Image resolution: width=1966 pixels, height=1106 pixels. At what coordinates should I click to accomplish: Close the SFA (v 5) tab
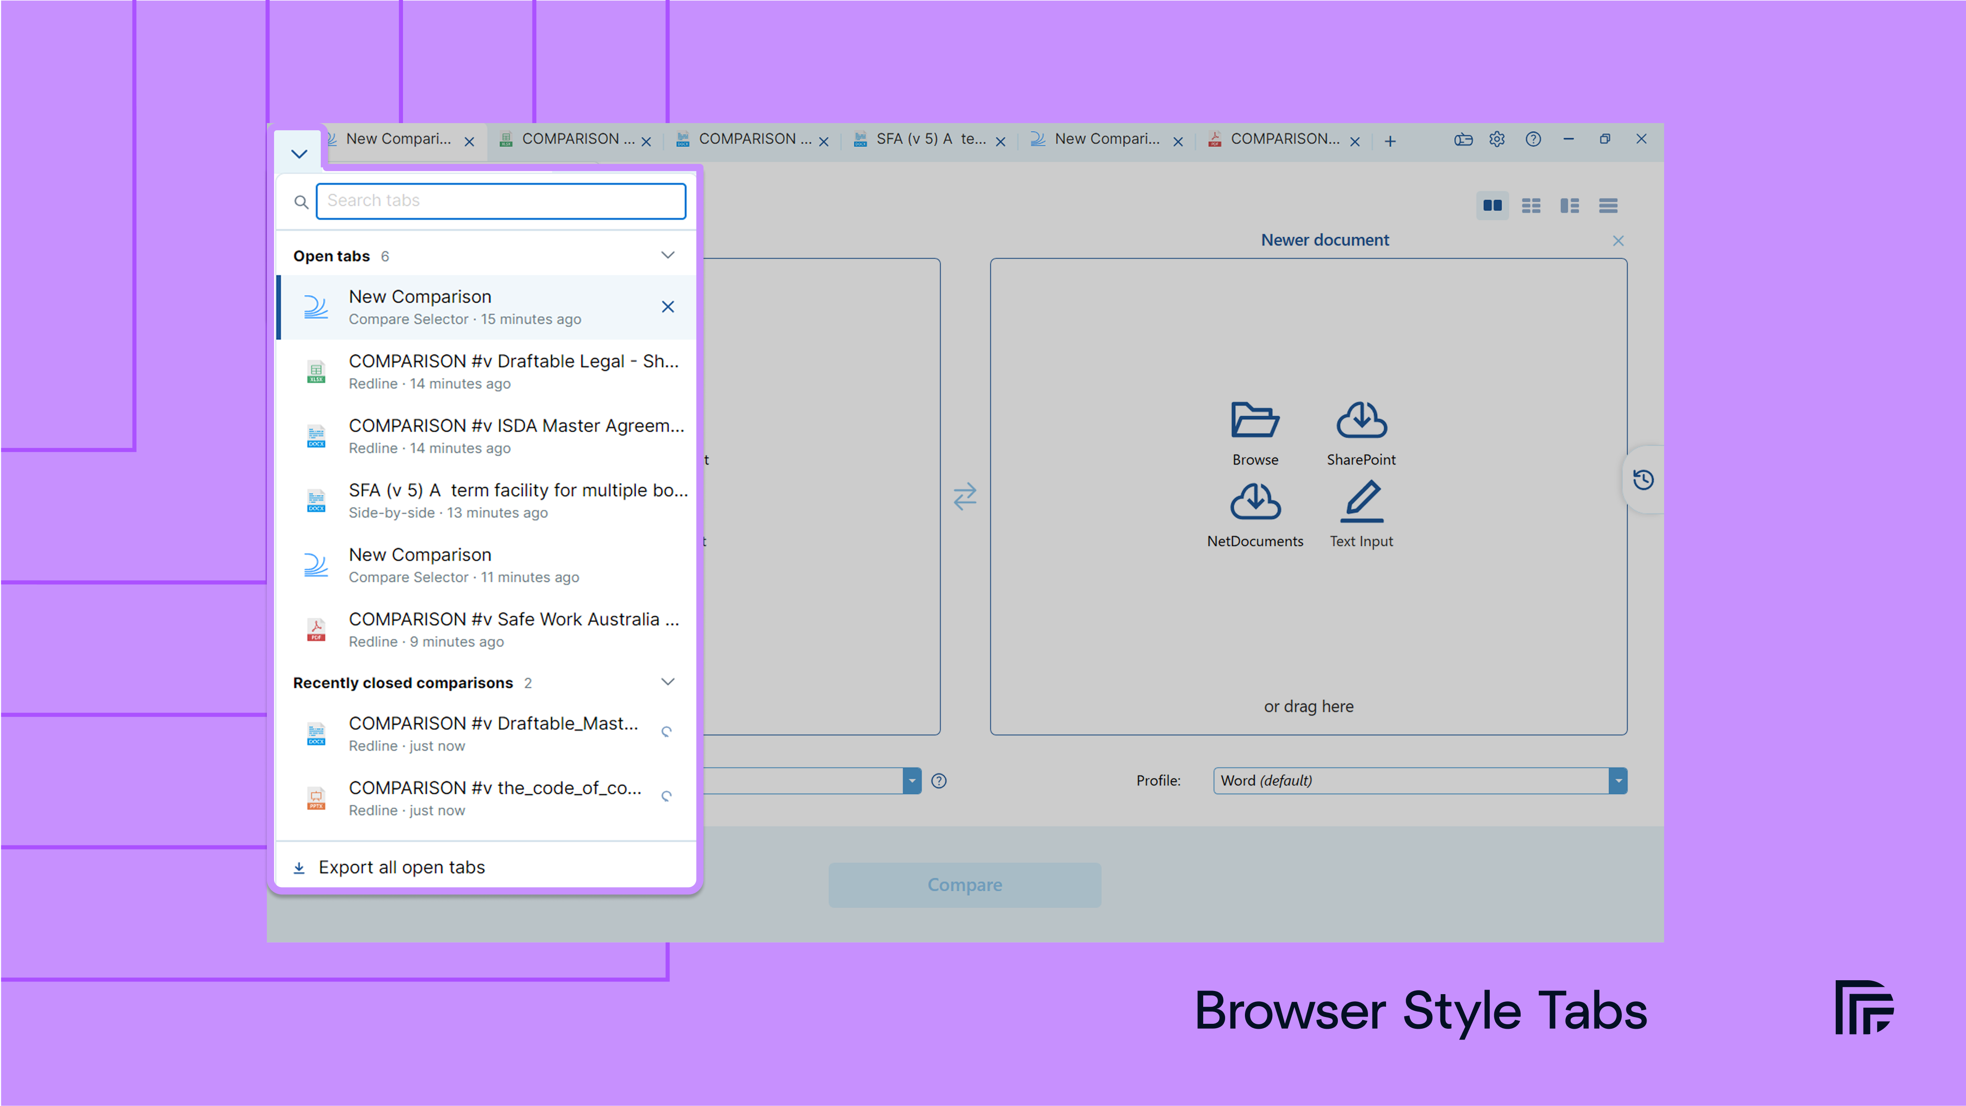click(1001, 142)
